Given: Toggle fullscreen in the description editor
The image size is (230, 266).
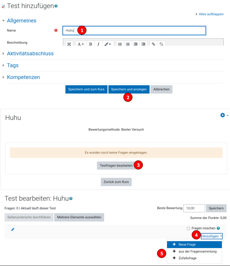Looking at the screenshot, I should [69, 44].
